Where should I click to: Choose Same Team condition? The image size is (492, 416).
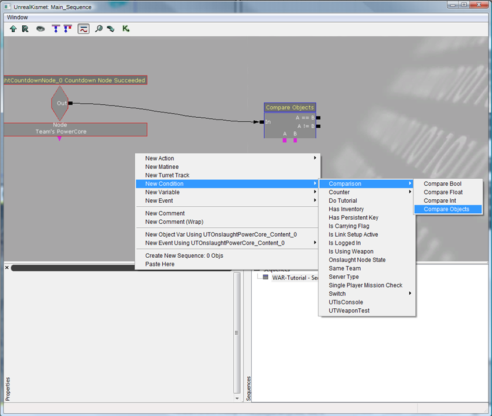pos(367,268)
